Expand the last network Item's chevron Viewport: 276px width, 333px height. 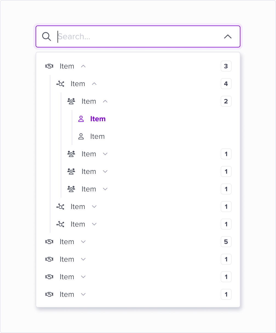tap(94, 224)
